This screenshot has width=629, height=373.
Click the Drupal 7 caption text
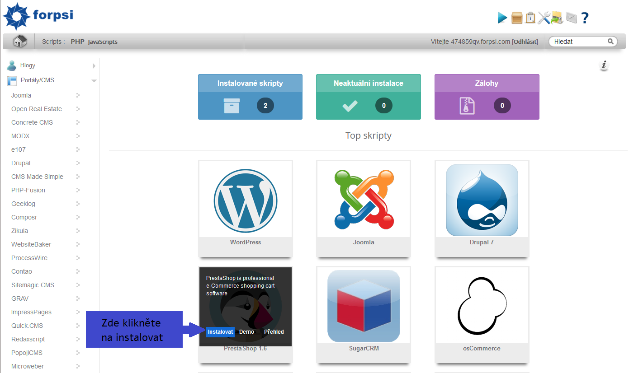pos(482,242)
